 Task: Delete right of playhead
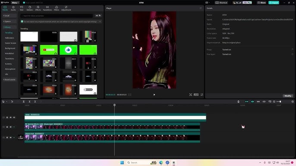pos(35,101)
